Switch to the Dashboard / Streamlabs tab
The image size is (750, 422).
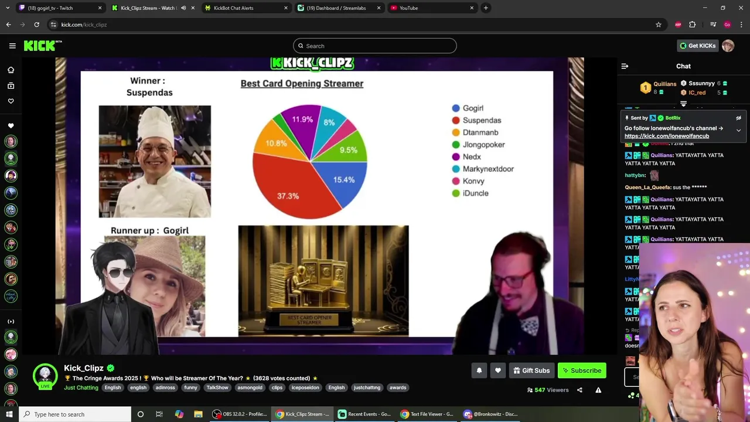339,8
